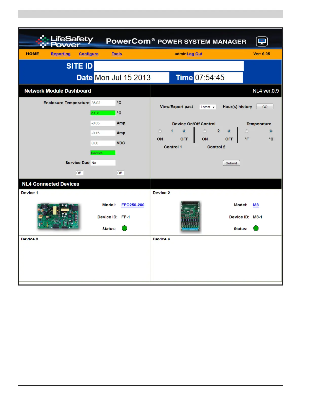Open the Reporting menu
This screenshot has height=402, width=310.
tap(61, 54)
